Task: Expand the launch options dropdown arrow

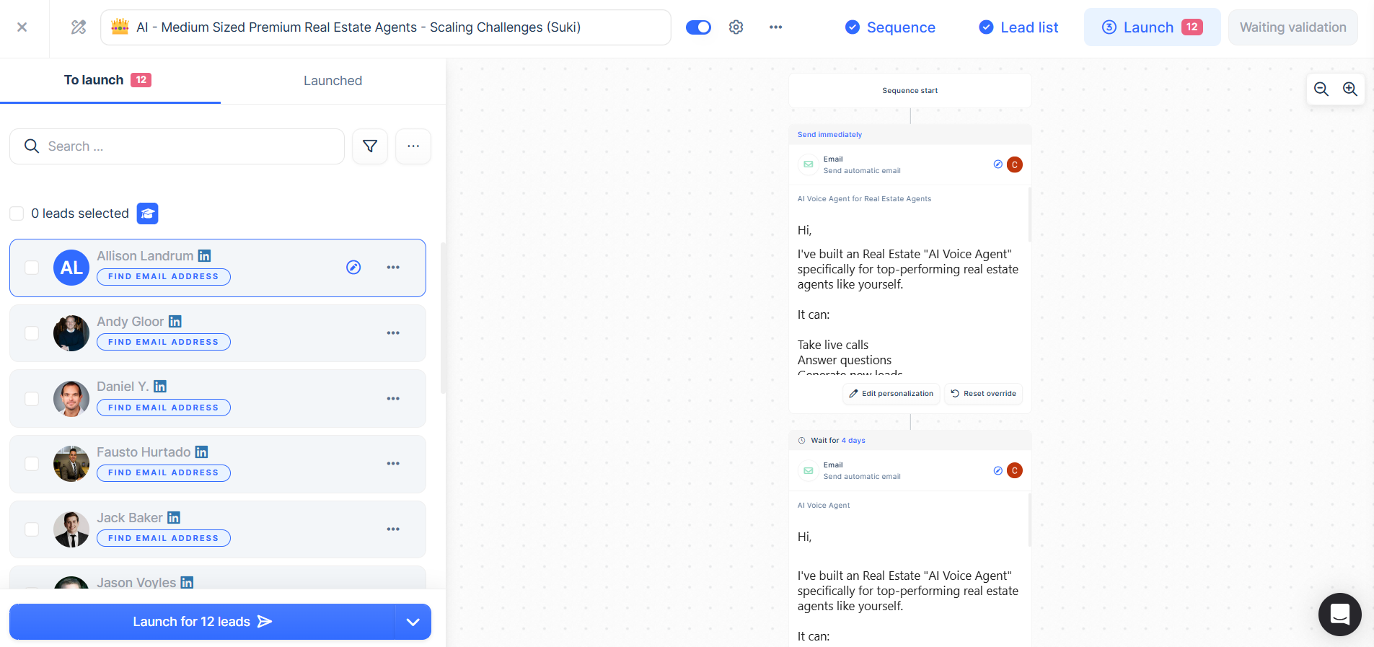Action: coord(413,622)
